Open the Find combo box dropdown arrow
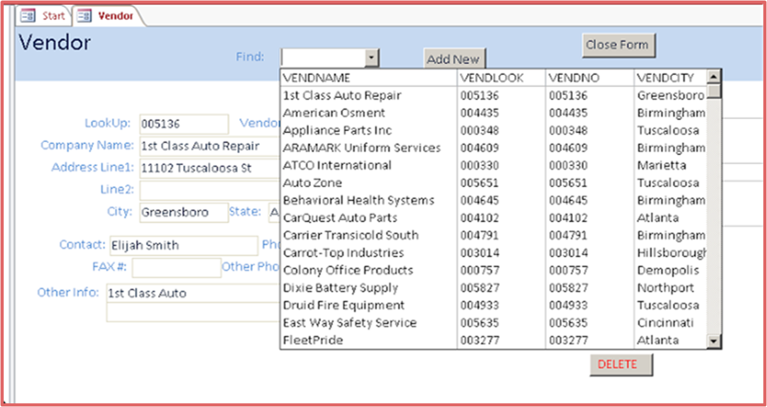The image size is (767, 407). 372,58
